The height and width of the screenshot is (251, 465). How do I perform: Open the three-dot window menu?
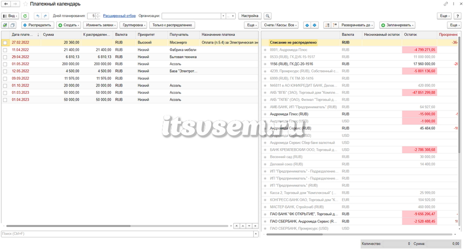(x=454, y=4)
